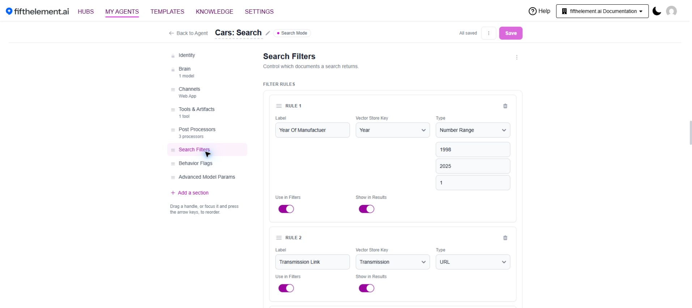Click the fifthelement.ai logo
Image resolution: width=692 pixels, height=308 pixels.
pyautogui.click(x=37, y=11)
